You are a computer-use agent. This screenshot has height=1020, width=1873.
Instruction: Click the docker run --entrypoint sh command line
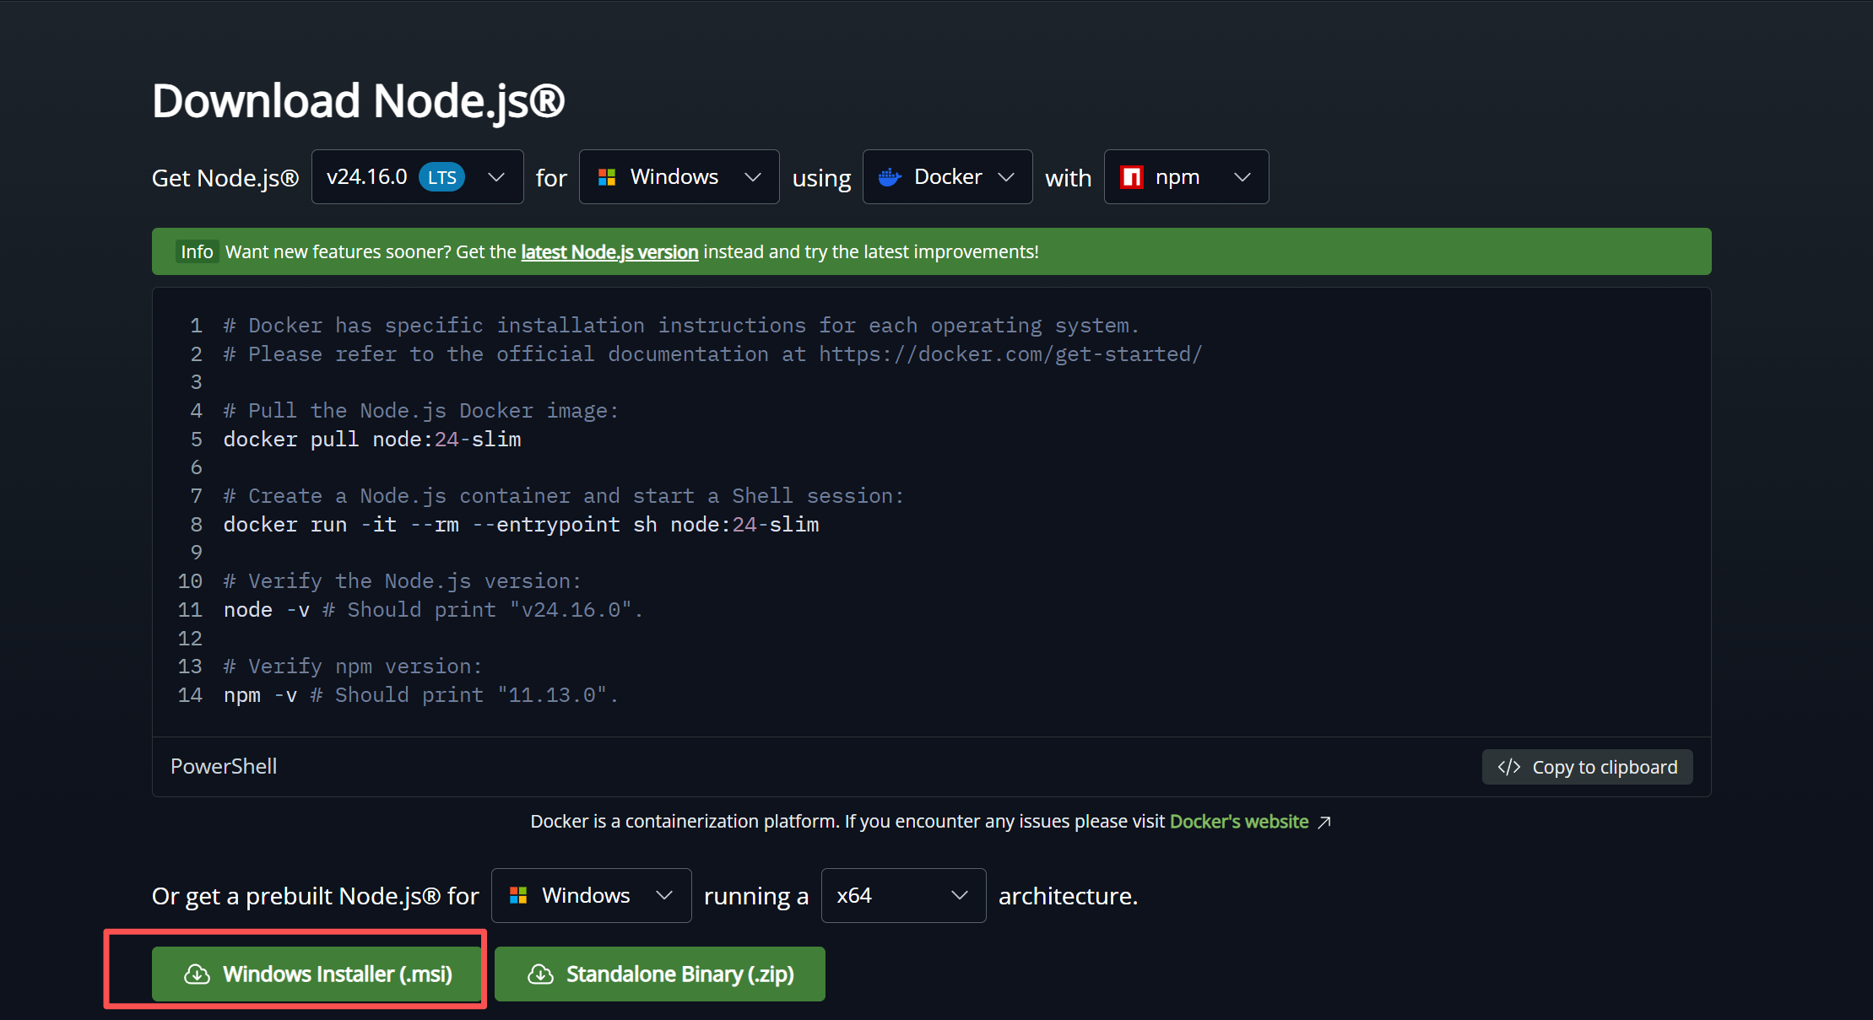point(521,525)
